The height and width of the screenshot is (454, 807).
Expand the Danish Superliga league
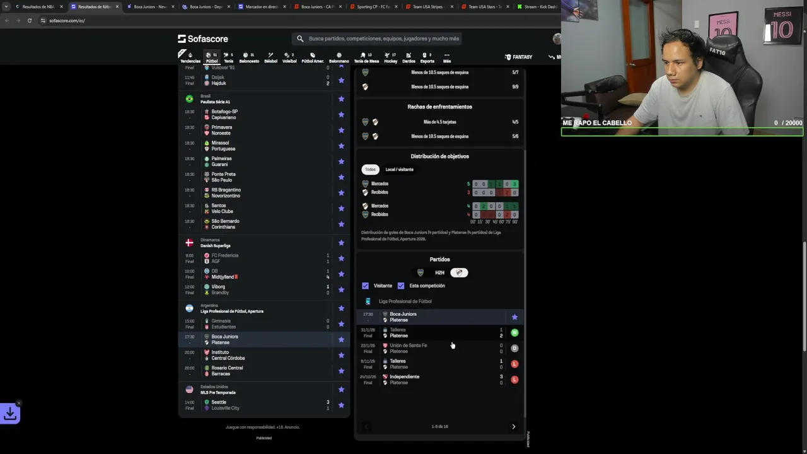tap(216, 245)
